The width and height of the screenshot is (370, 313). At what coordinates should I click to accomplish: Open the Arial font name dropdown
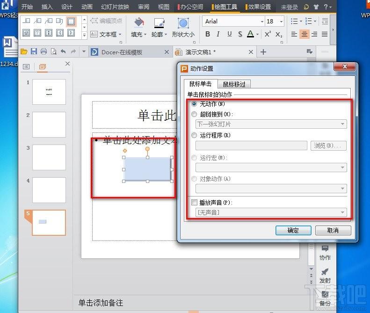262,22
